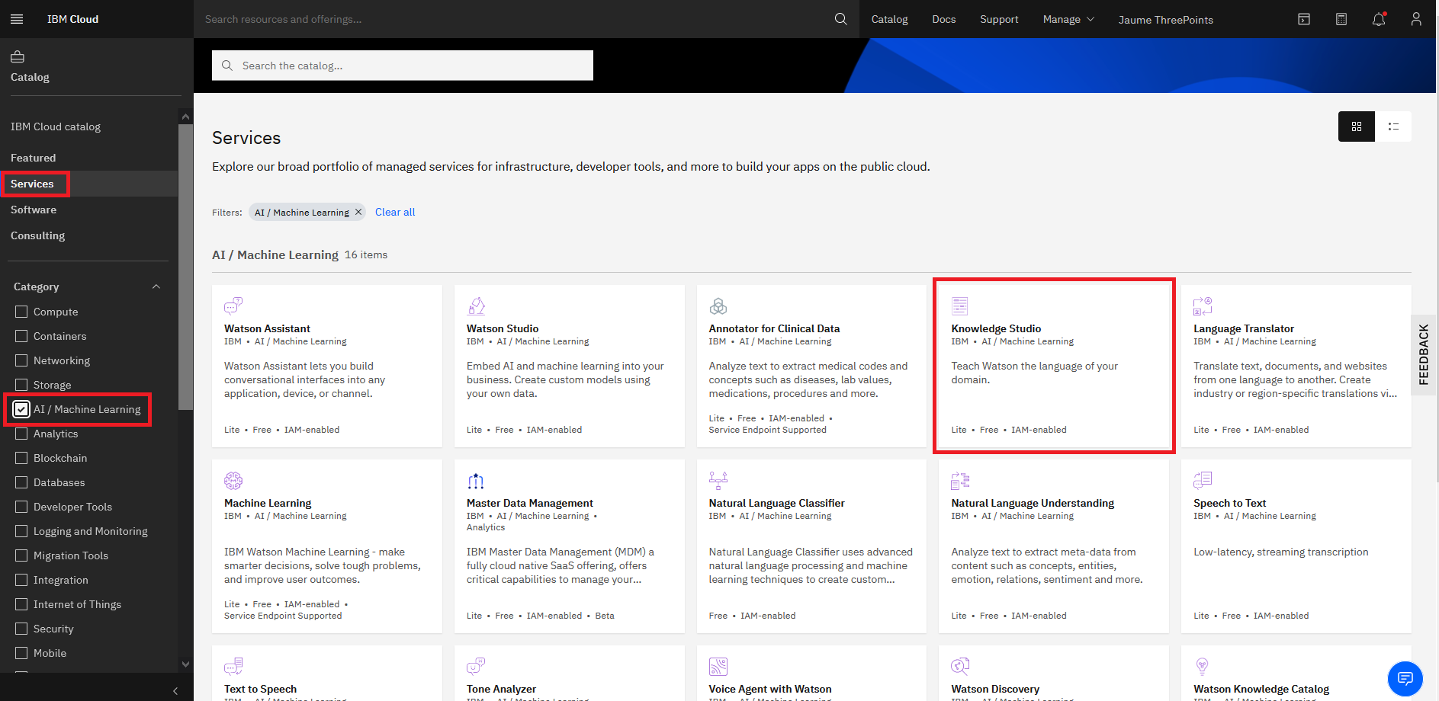Click the Catalog briefcase icon in the sidebar
This screenshot has height=701, width=1439.
[18, 56]
